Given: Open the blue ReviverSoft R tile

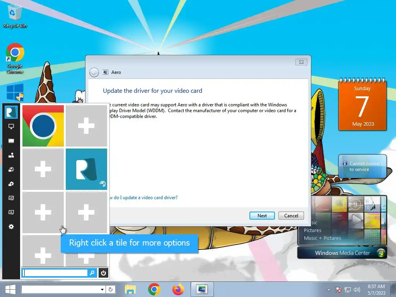Looking at the screenshot, I should click(x=86, y=169).
